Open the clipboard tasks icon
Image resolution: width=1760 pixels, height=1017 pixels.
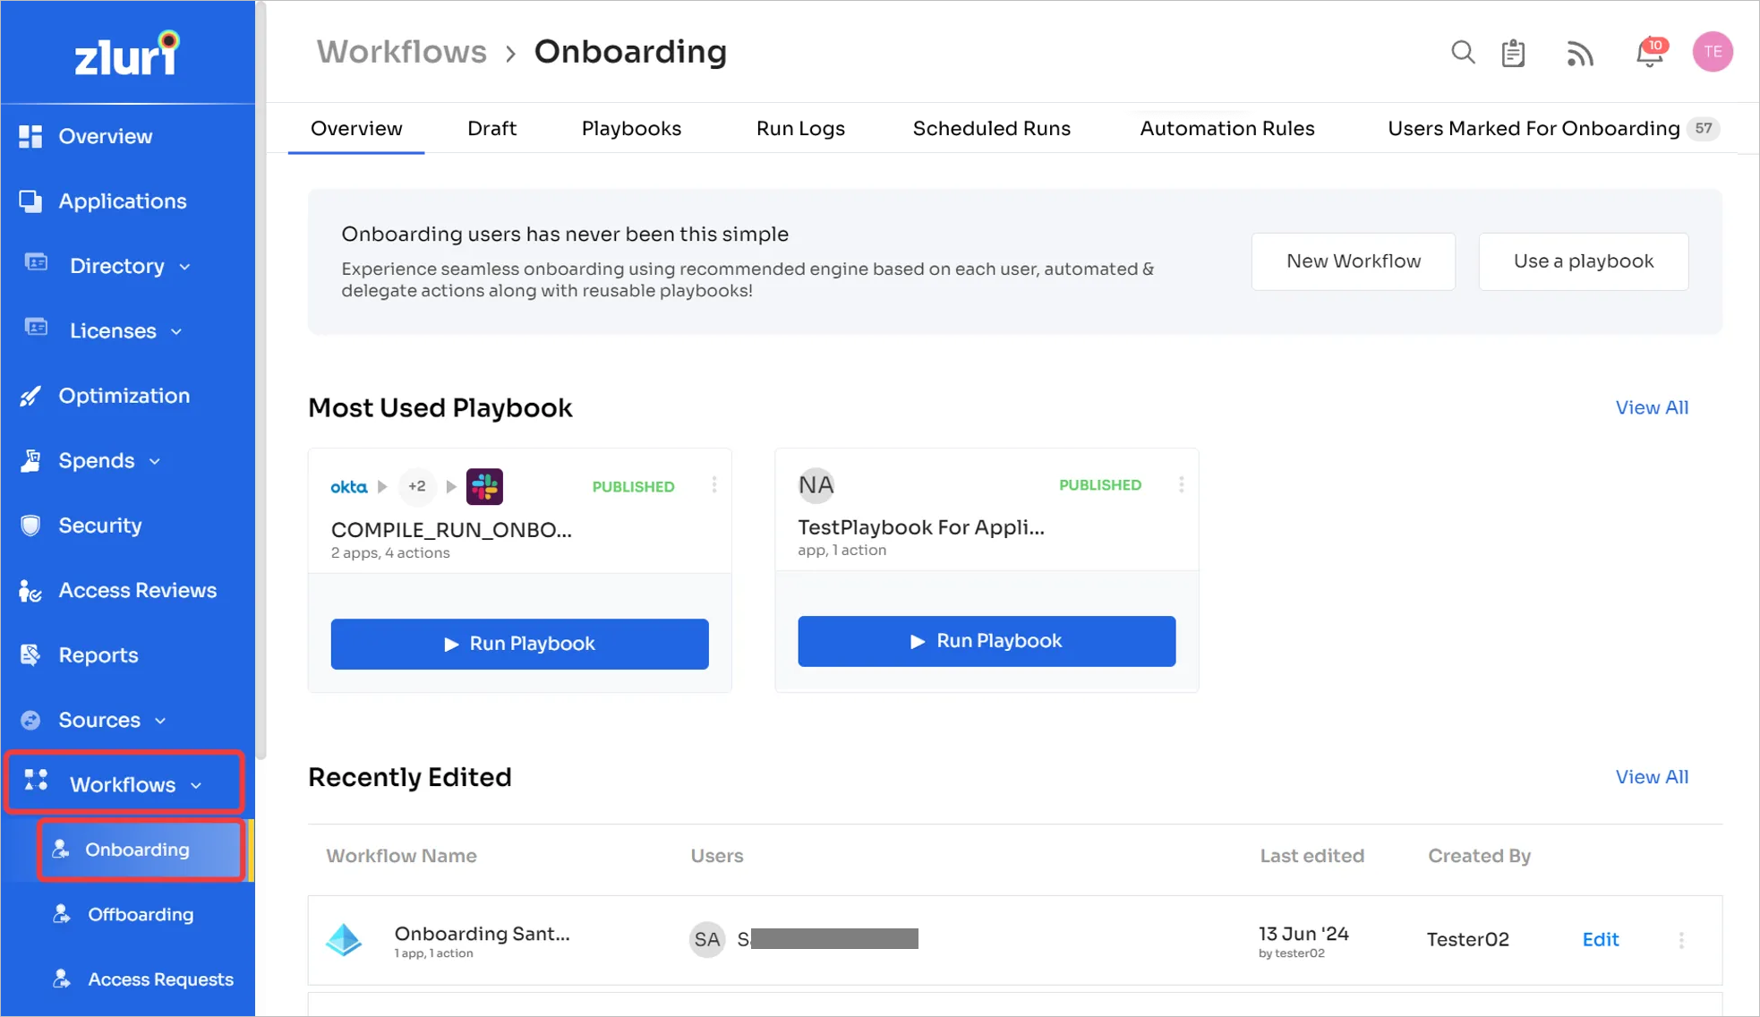tap(1513, 53)
